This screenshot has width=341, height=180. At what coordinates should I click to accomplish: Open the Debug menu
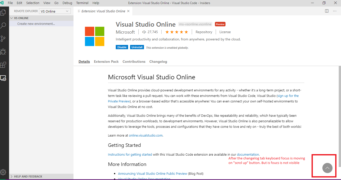[x=67, y=3]
